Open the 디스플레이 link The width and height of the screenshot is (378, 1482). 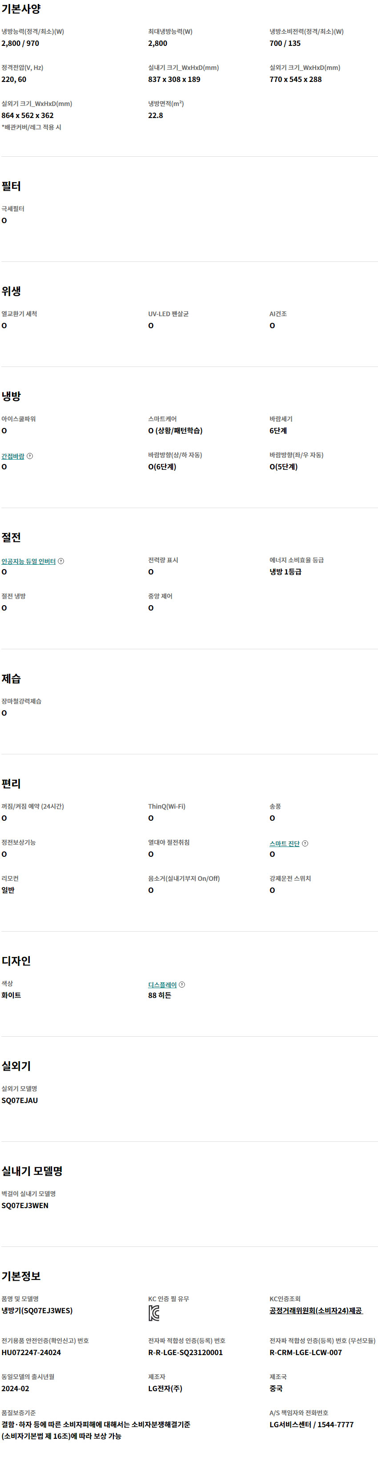point(163,985)
